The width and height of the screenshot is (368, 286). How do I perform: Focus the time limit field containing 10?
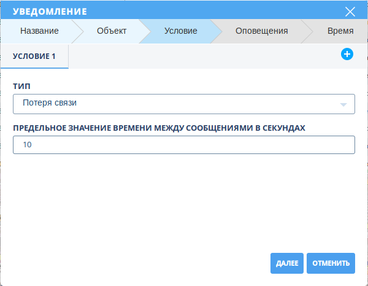pyautogui.click(x=184, y=145)
